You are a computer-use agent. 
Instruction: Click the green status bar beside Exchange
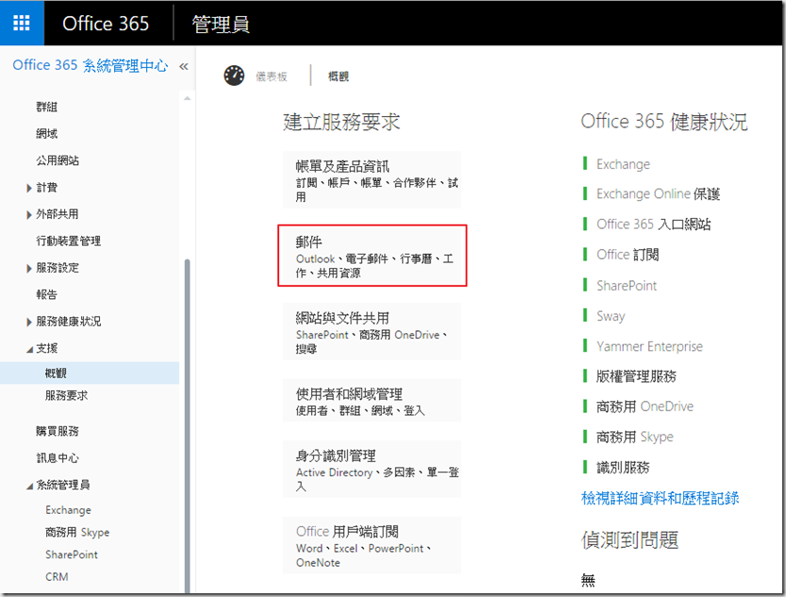point(585,164)
